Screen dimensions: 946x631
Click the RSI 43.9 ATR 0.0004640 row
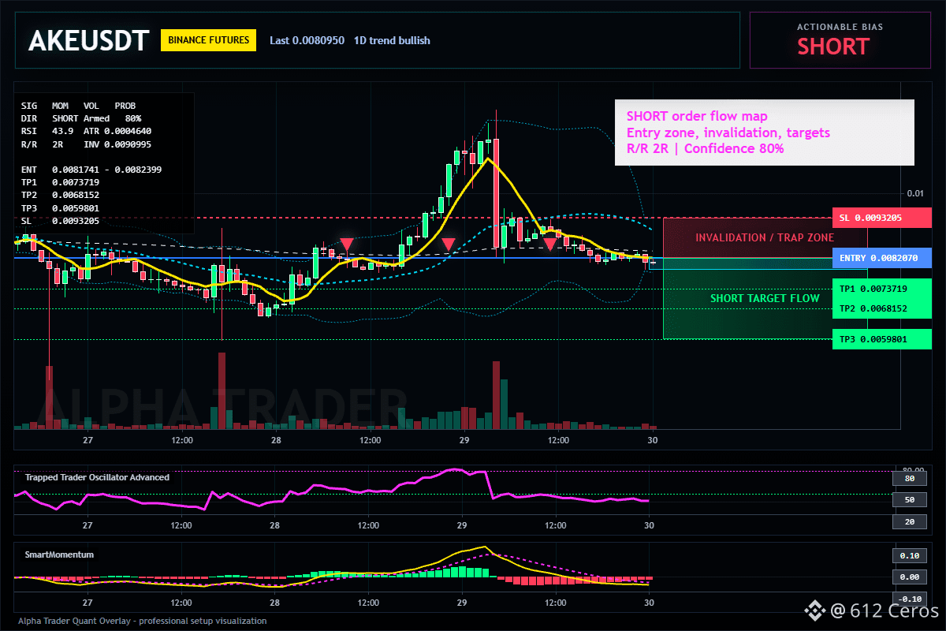point(87,131)
